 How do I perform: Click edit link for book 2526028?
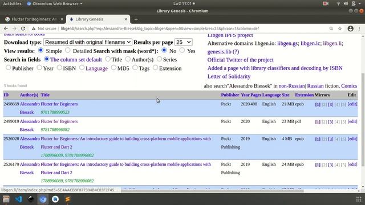point(352,139)
